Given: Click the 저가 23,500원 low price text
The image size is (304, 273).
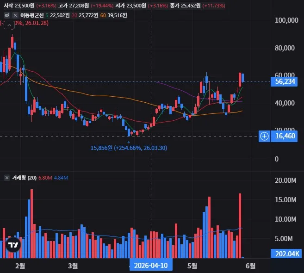Looking at the screenshot, I should (130, 6).
